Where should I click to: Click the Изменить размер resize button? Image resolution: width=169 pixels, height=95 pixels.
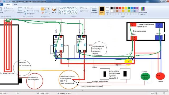(32, 11)
